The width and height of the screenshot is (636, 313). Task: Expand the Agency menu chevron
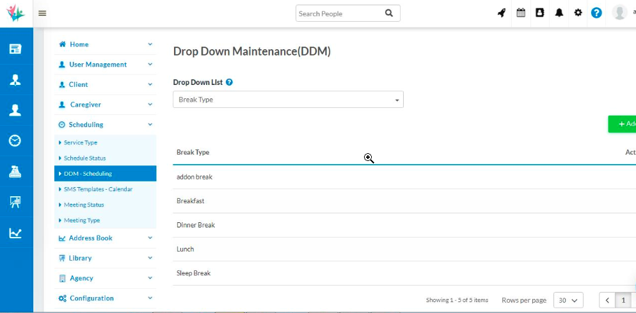(x=150, y=278)
